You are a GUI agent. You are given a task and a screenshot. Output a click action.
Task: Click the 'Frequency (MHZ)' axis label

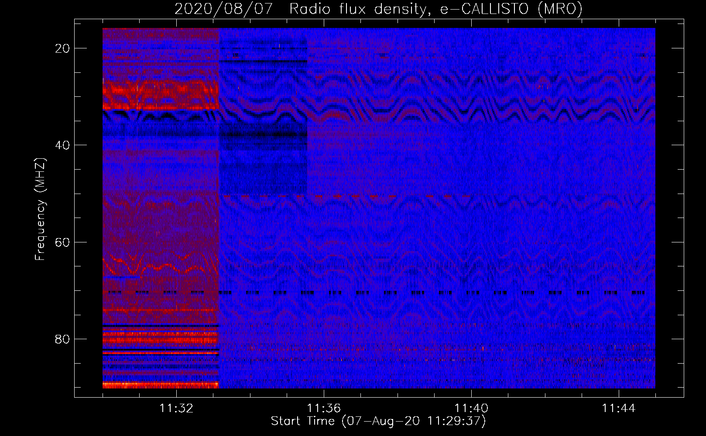(x=40, y=209)
